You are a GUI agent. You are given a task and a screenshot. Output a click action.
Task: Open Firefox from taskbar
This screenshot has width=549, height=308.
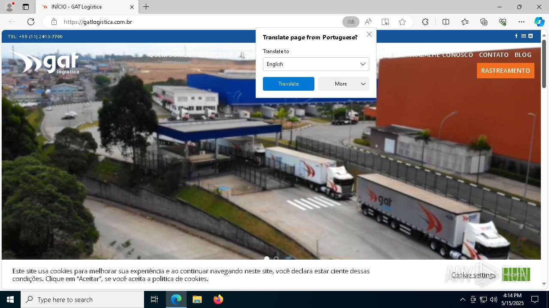point(218,299)
